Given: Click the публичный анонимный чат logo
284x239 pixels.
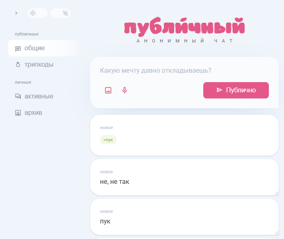Looking at the screenshot, I should 184,30.
